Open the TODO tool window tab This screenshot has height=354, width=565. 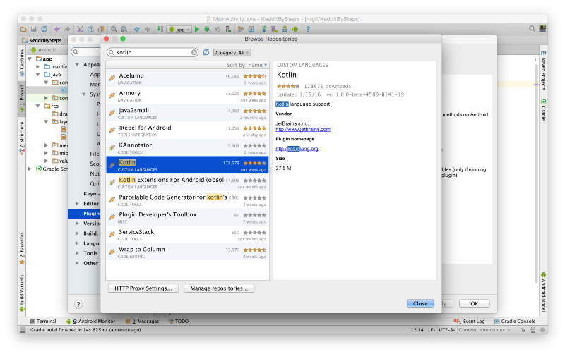(179, 322)
